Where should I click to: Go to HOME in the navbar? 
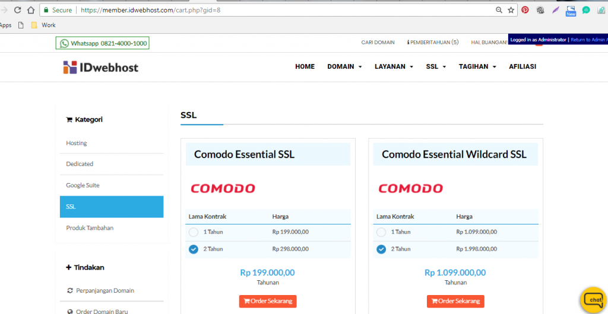tap(305, 66)
